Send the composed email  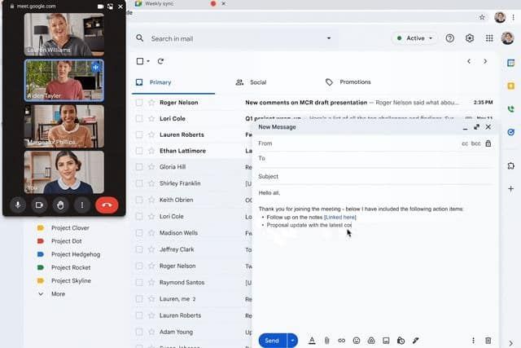(272, 340)
